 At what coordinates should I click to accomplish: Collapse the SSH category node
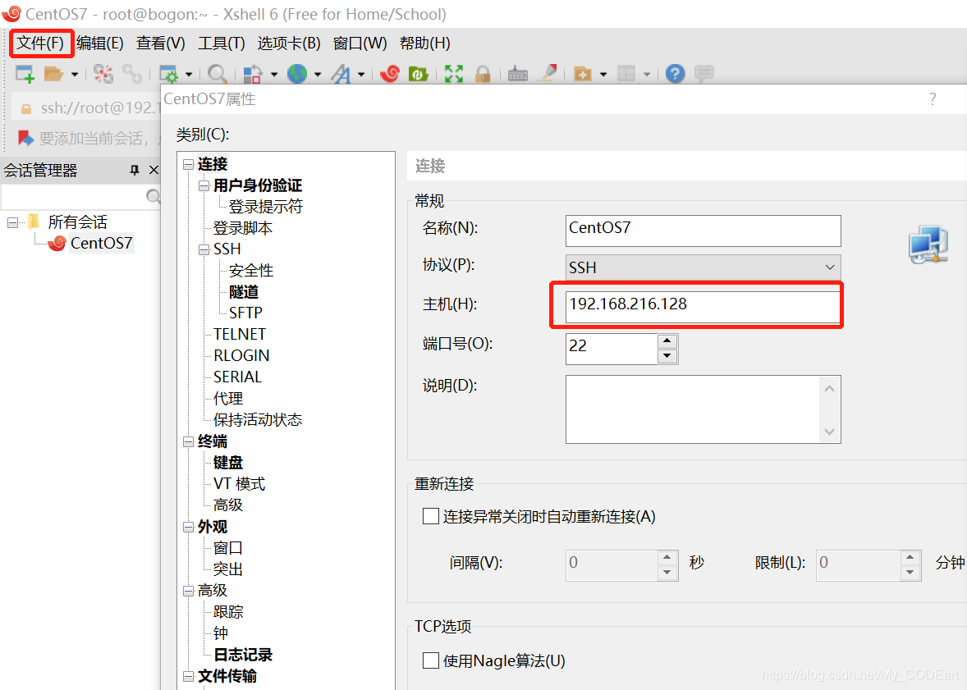click(204, 249)
